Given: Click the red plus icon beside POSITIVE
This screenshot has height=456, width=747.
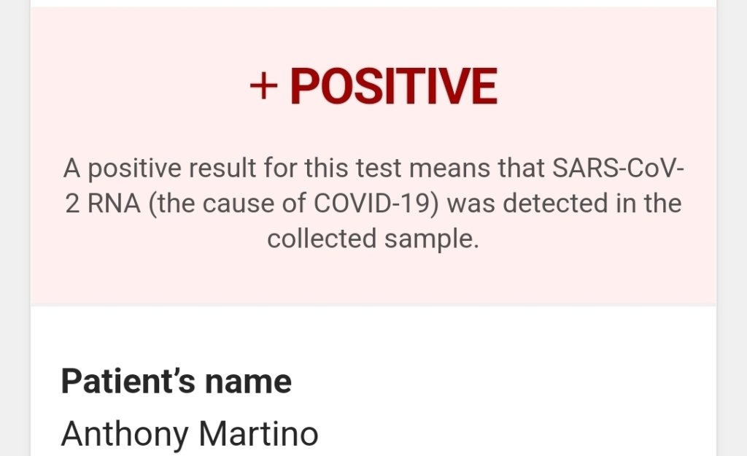Looking at the screenshot, I should [263, 88].
